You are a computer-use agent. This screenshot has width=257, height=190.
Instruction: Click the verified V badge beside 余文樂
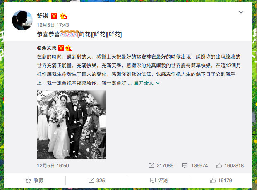(61, 48)
